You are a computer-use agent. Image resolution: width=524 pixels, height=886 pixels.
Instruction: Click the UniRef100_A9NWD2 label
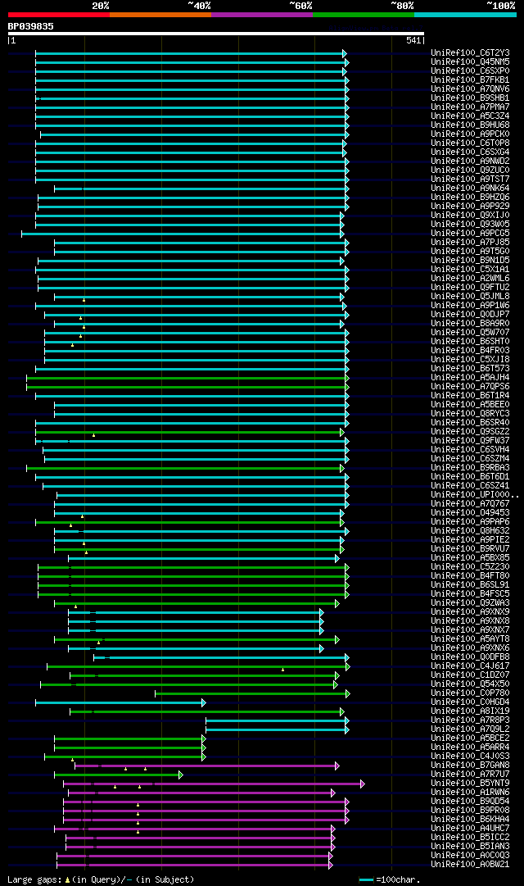click(x=470, y=161)
